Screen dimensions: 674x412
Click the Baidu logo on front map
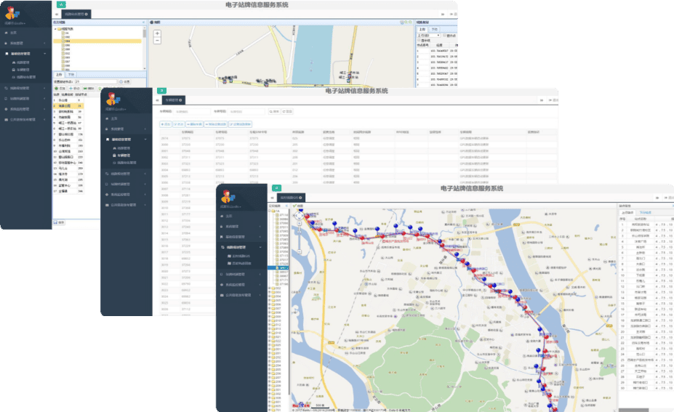301,405
